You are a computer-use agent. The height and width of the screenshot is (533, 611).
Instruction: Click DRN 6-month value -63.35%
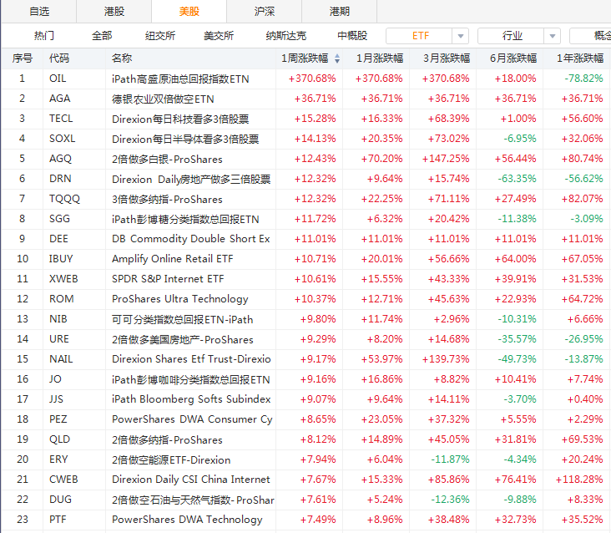517,179
